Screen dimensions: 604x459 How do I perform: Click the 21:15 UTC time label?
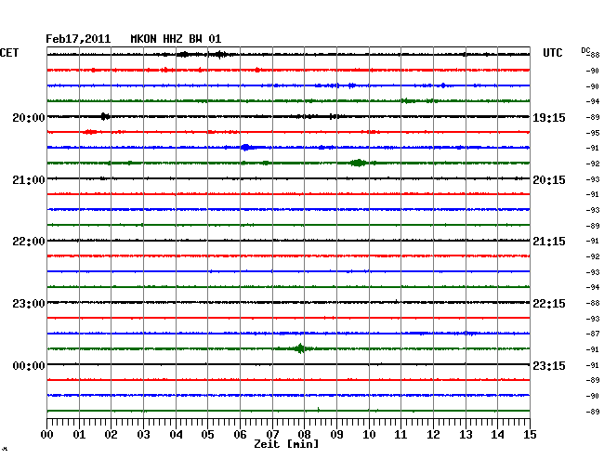549,242
